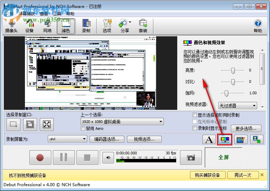This screenshot has height=191, width=270.
Task: Select the full screen selection tool
Action: (x=47, y=124)
